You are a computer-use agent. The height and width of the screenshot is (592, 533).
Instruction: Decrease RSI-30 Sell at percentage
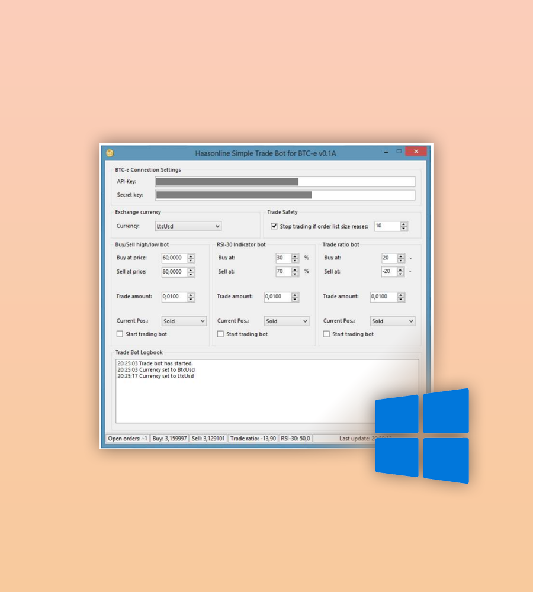click(295, 274)
